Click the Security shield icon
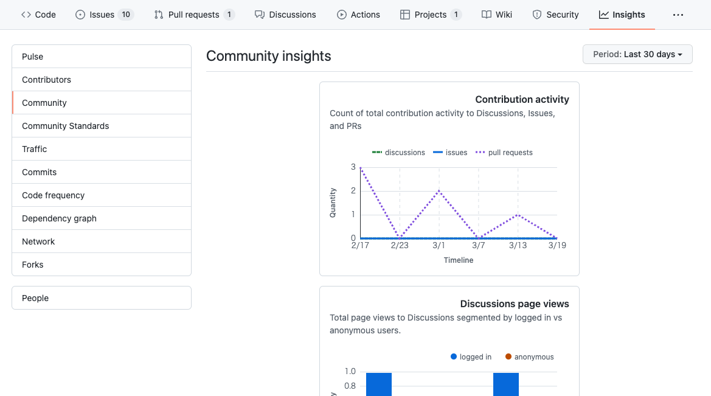 pos(537,15)
